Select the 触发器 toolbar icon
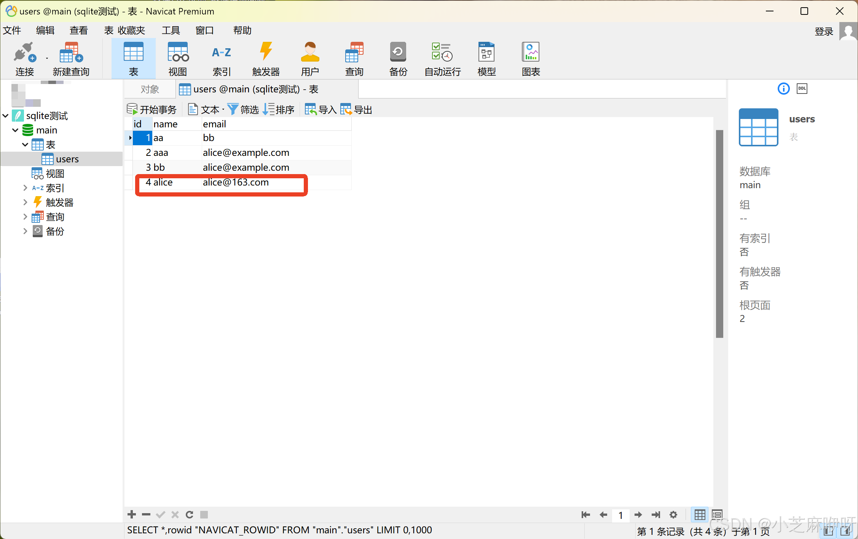The height and width of the screenshot is (539, 858). [266, 58]
